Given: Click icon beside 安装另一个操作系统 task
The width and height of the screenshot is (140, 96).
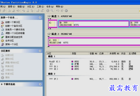Looking at the screenshot, I should coord(3,30).
